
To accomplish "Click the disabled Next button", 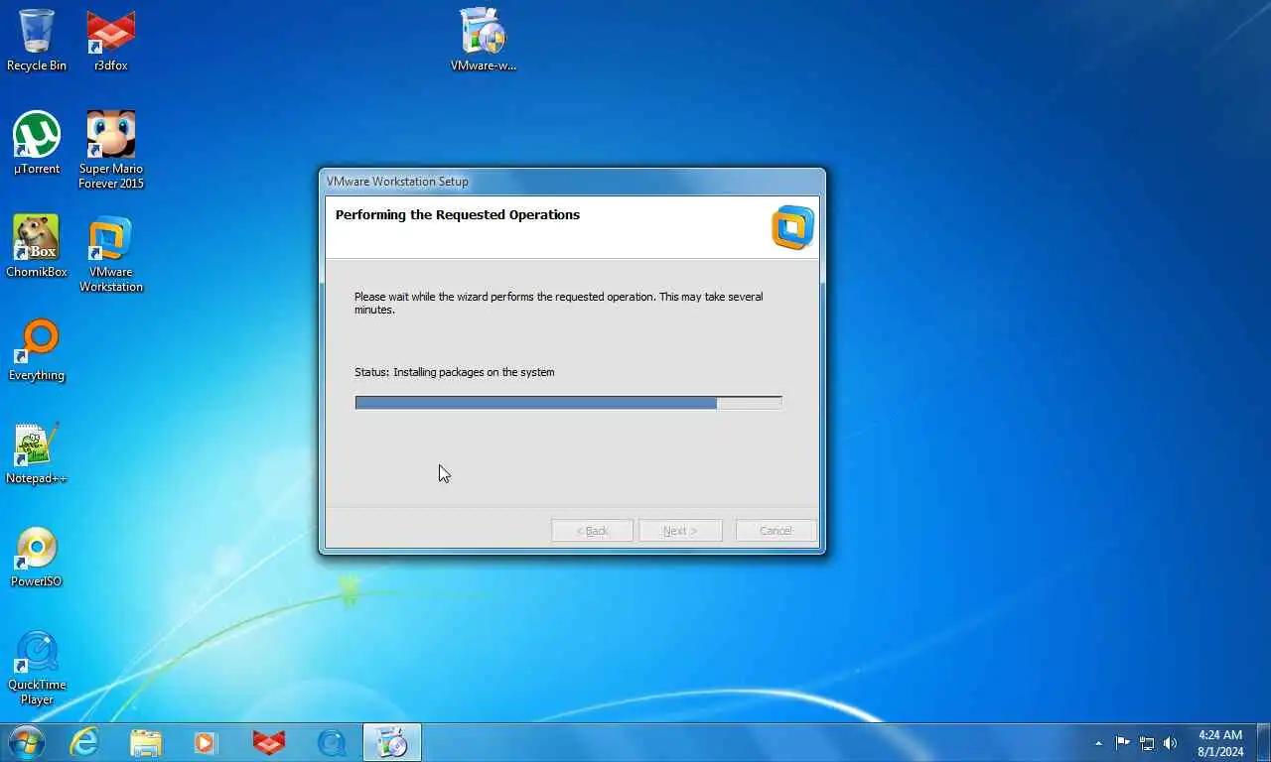I will coord(680,531).
